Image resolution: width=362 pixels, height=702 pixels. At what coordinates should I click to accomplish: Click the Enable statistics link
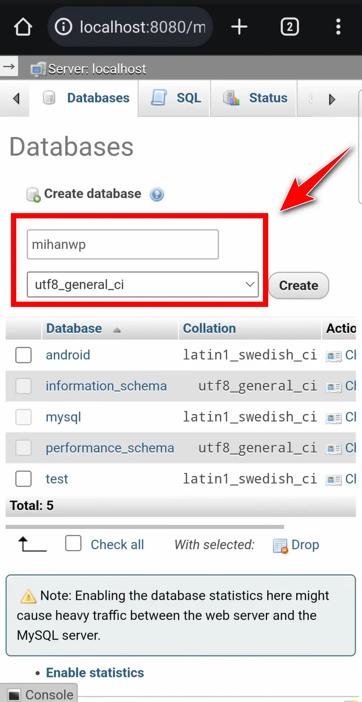pyautogui.click(x=95, y=673)
